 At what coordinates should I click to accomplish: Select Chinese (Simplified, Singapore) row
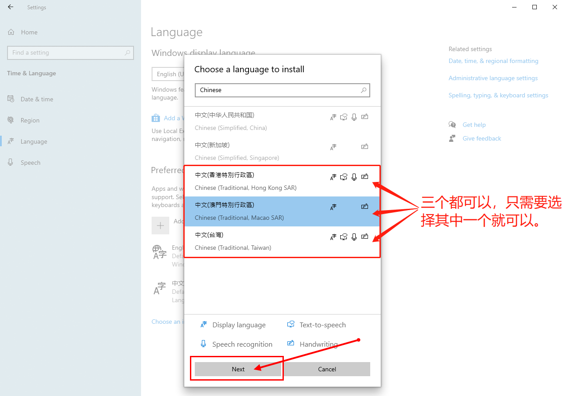282,152
